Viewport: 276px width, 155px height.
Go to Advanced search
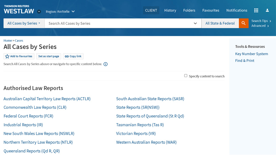point(260,26)
